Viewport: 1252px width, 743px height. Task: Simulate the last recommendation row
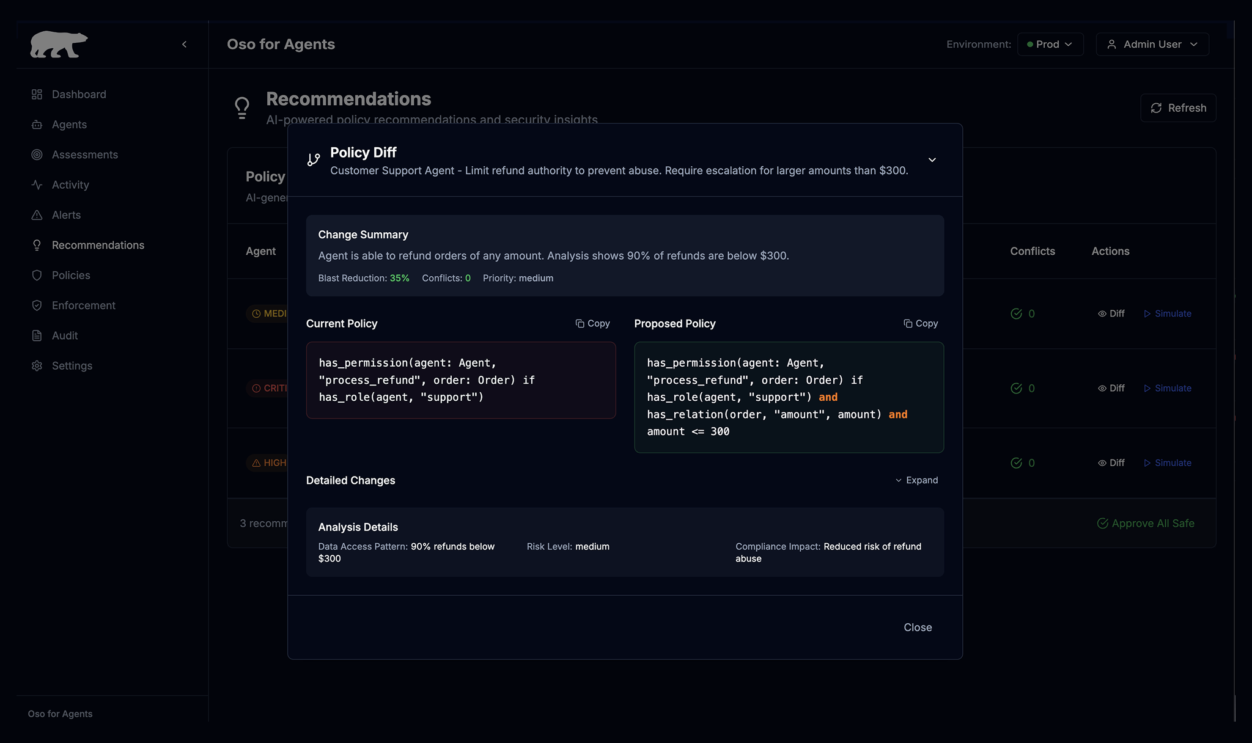1167,463
